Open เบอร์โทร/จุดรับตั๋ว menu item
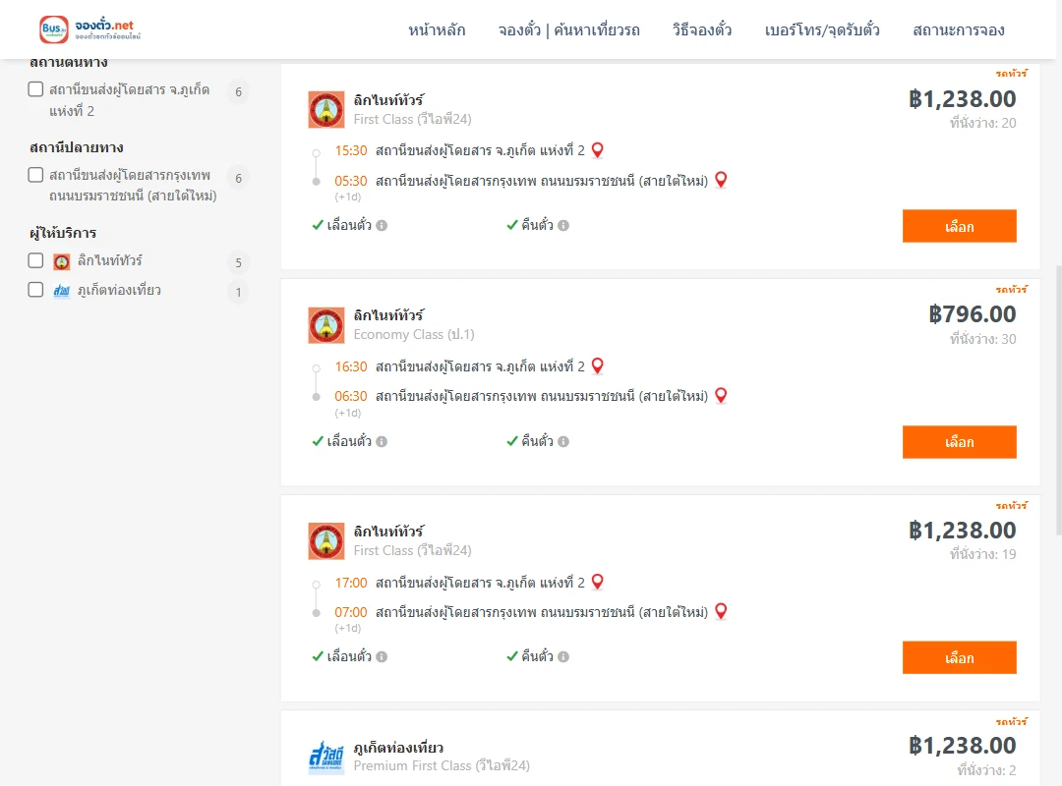 (822, 30)
